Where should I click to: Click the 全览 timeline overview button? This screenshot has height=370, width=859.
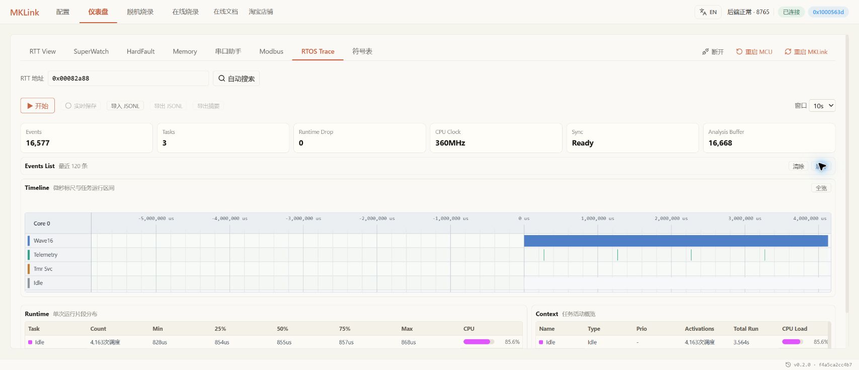821,188
